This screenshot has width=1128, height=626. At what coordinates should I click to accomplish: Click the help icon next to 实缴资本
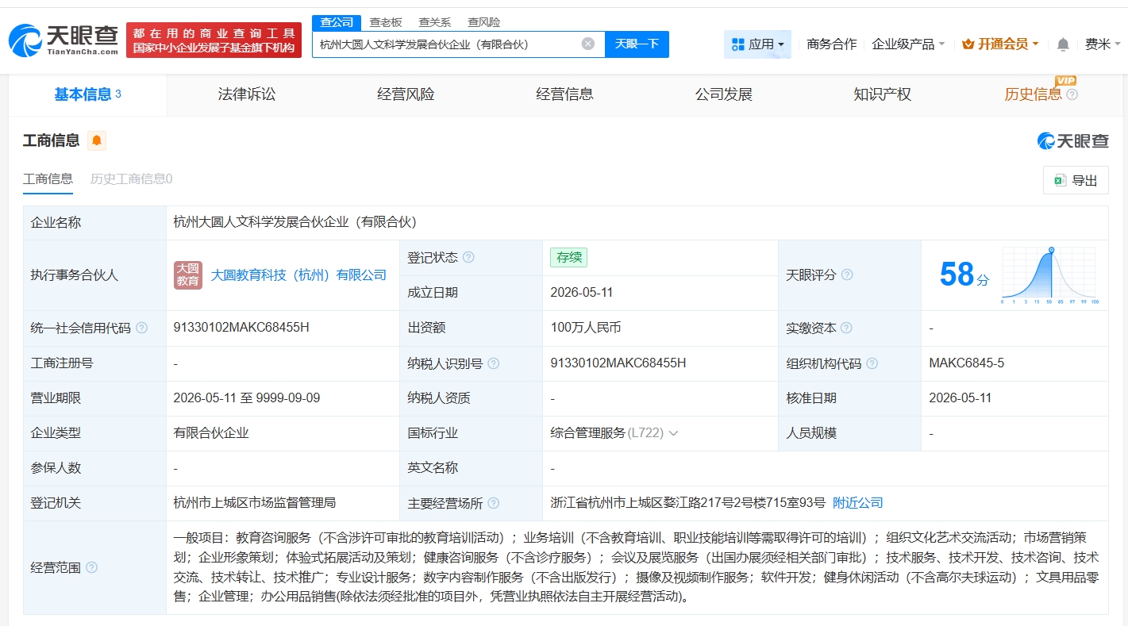(x=846, y=328)
